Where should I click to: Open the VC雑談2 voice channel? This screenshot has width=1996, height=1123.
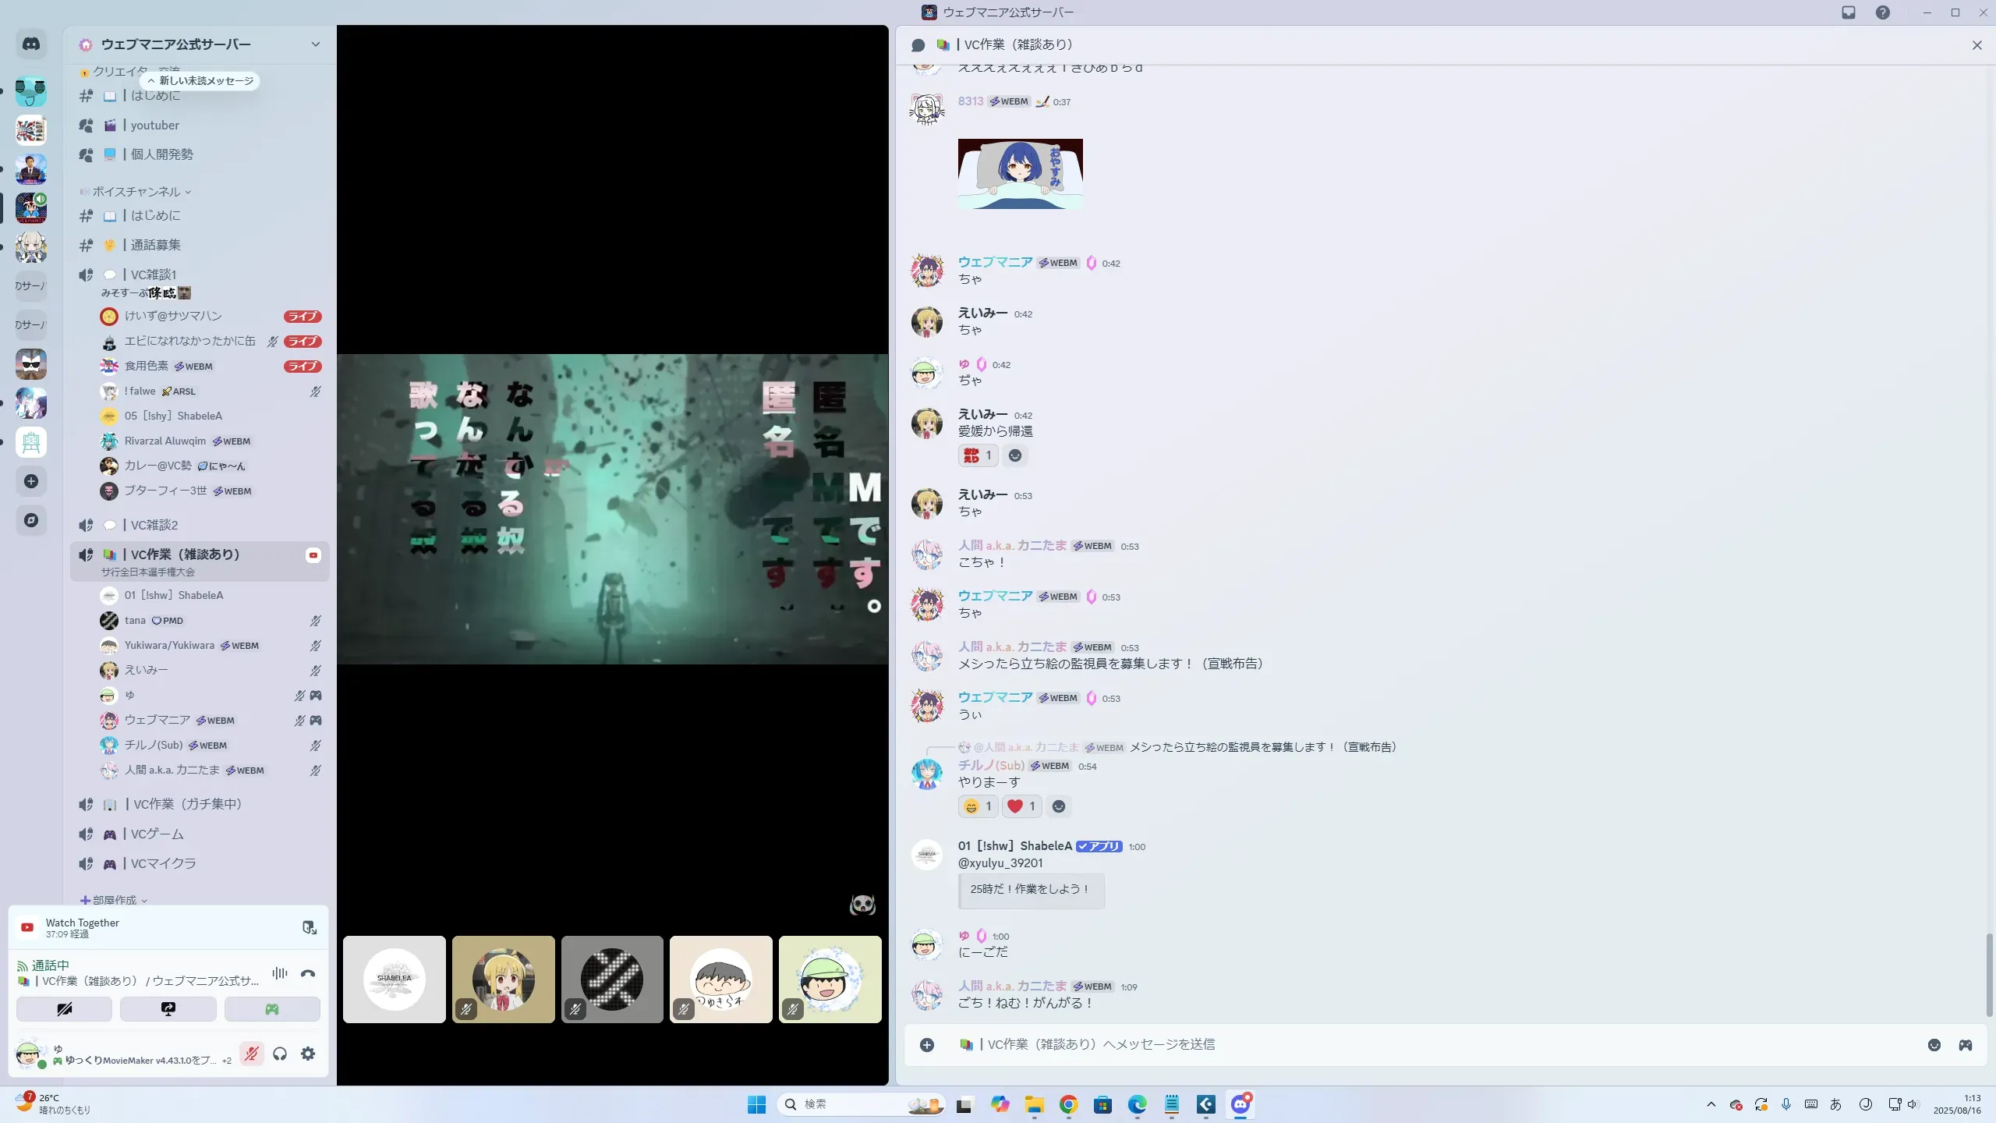(x=154, y=525)
